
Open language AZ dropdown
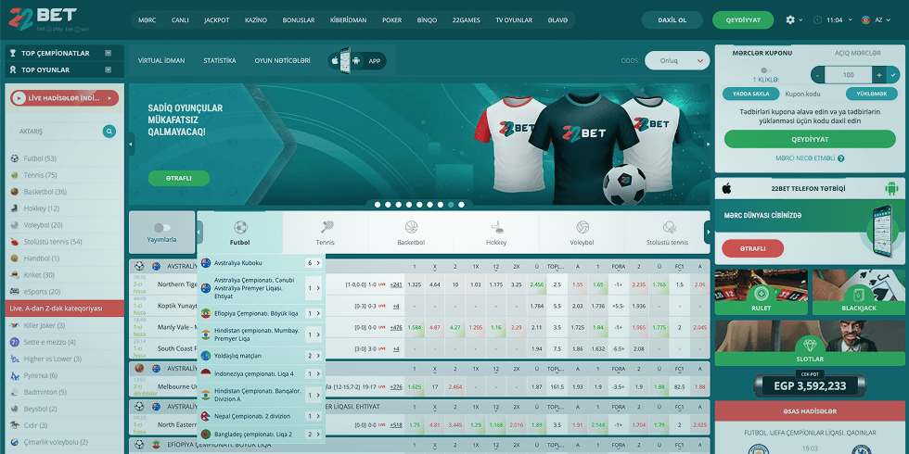[x=882, y=19]
